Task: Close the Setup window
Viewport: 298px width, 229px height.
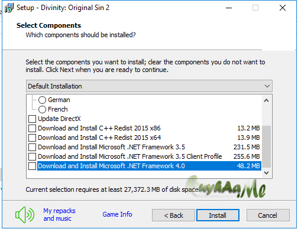Action: (x=283, y=8)
